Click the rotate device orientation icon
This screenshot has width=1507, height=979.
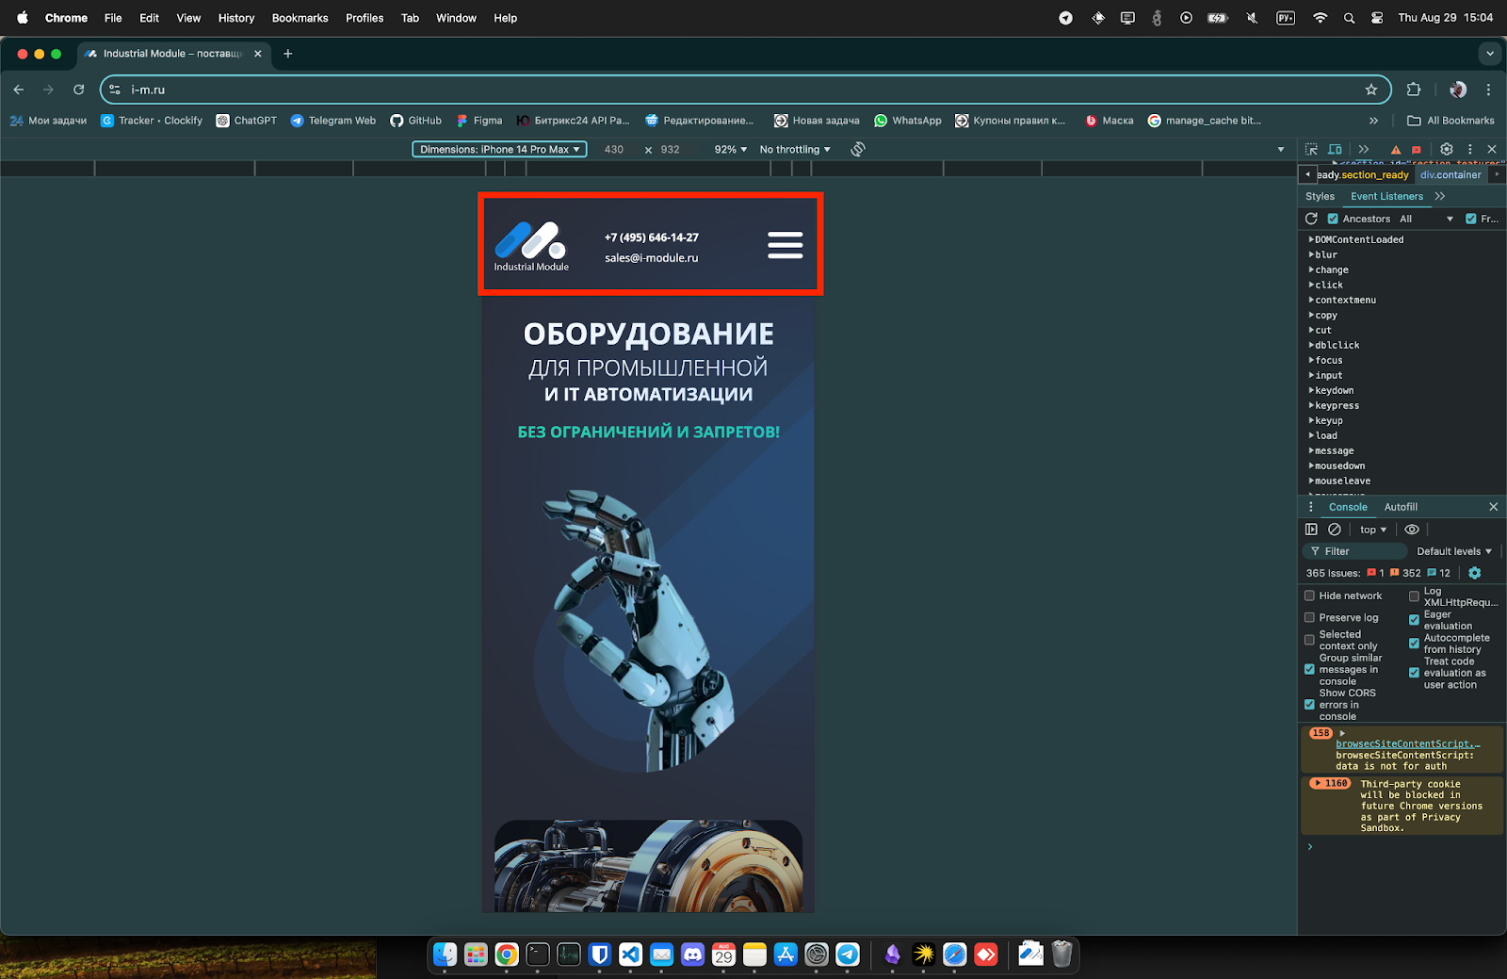858,149
